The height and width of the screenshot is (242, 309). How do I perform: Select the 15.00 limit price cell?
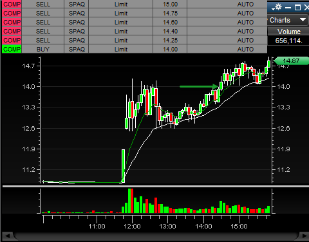tap(170, 5)
